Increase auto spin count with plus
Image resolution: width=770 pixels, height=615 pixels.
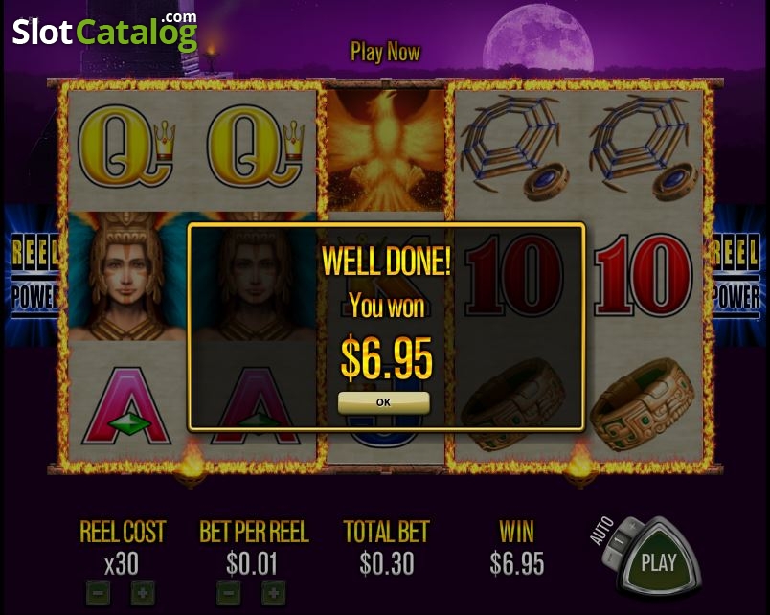pos(632,526)
